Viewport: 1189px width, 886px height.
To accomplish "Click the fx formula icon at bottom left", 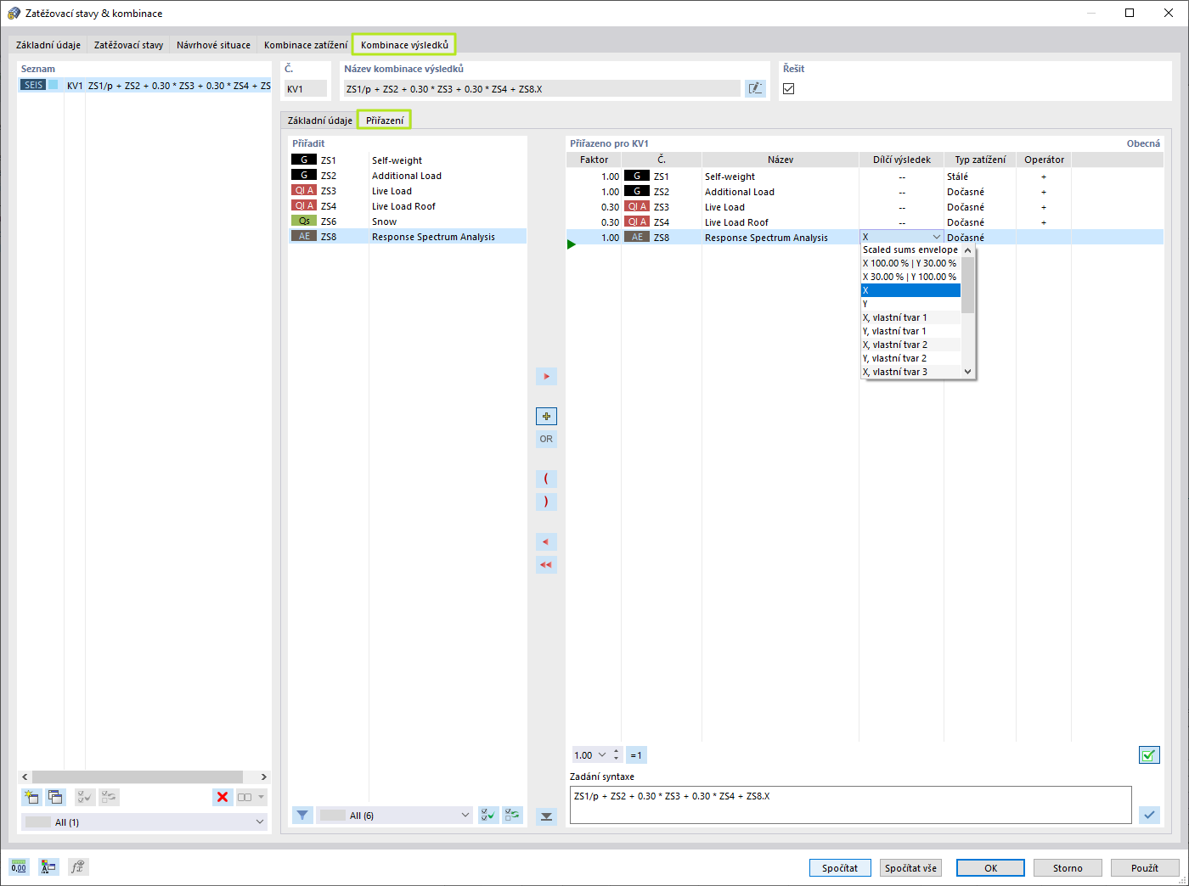I will pos(78,866).
